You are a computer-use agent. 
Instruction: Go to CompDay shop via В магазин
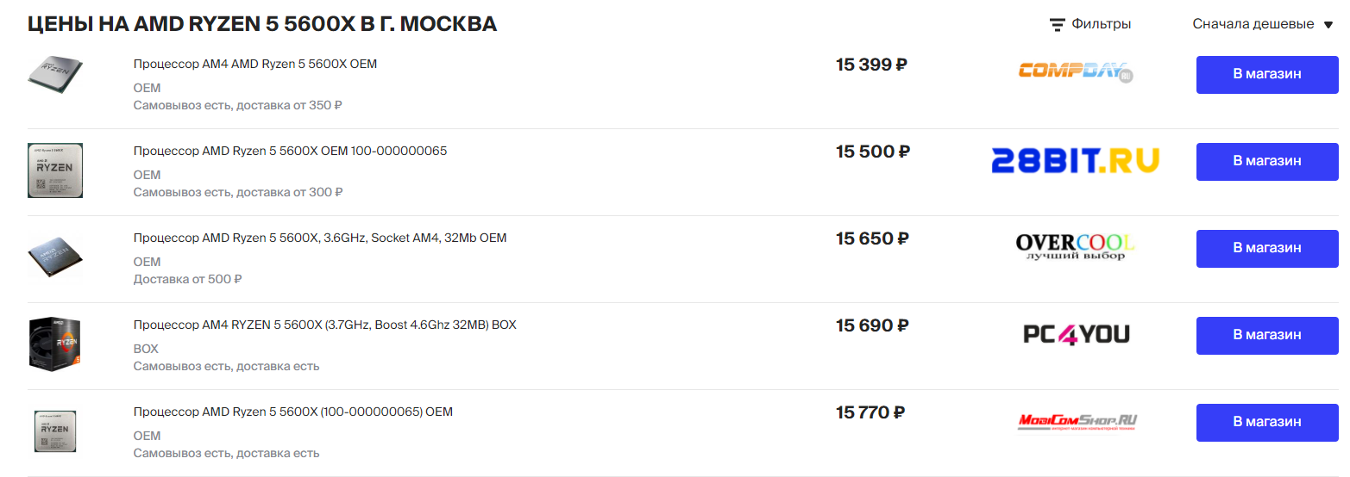tap(1266, 74)
